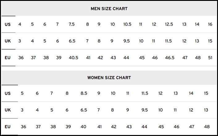Pick women's US size 8.5
Viewport: 218px width, 136px height.
click(x=84, y=93)
